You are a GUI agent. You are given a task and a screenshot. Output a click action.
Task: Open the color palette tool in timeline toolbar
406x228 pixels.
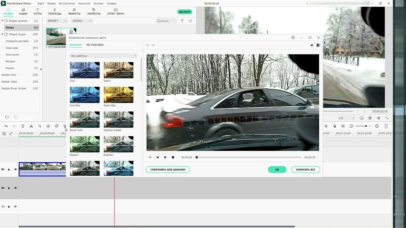point(57,126)
